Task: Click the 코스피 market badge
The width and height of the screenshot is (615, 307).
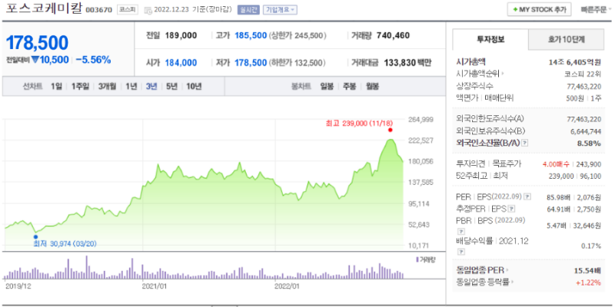Action: 127,10
